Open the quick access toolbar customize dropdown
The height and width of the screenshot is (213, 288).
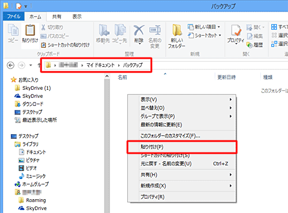click(x=26, y=6)
